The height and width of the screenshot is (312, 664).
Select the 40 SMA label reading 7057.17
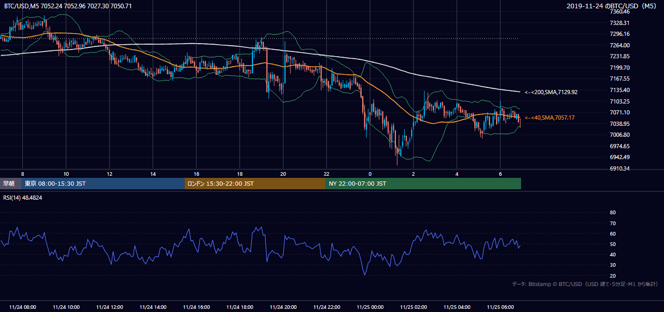tap(549, 118)
